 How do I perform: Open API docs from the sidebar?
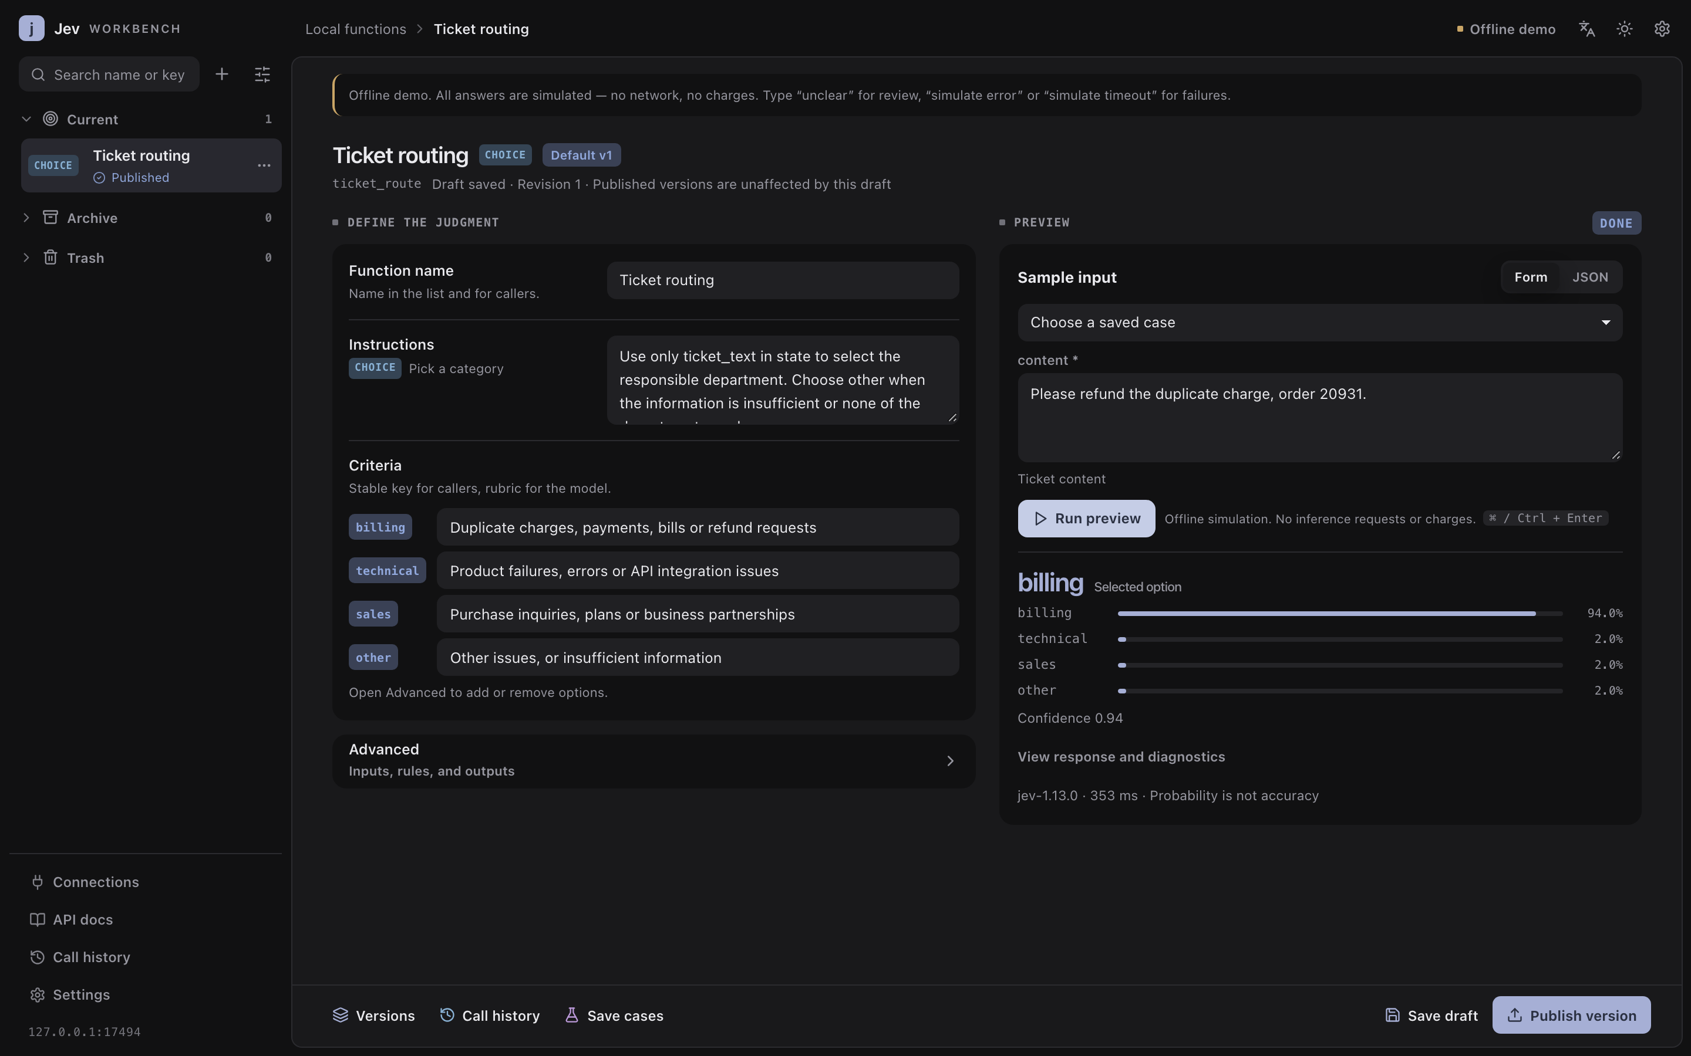coord(71,920)
